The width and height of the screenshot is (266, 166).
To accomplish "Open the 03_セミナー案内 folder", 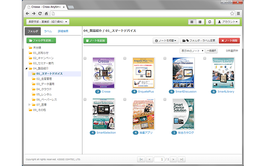I will coord(41,63).
